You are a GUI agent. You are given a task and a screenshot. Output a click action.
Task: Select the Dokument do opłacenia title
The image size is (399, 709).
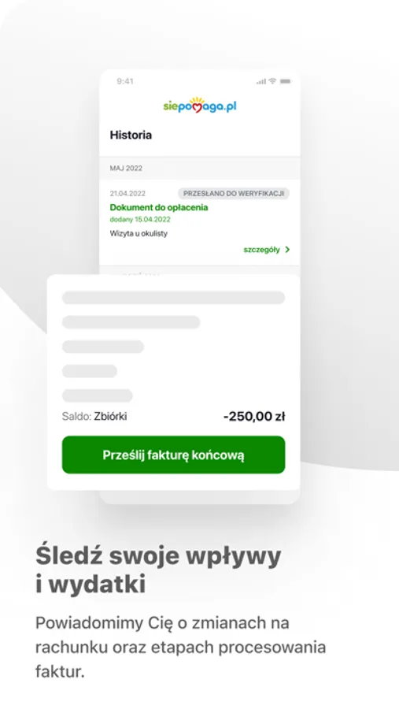coord(159,207)
